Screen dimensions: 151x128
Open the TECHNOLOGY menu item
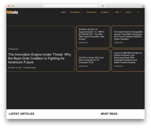pyautogui.click(x=75, y=12)
